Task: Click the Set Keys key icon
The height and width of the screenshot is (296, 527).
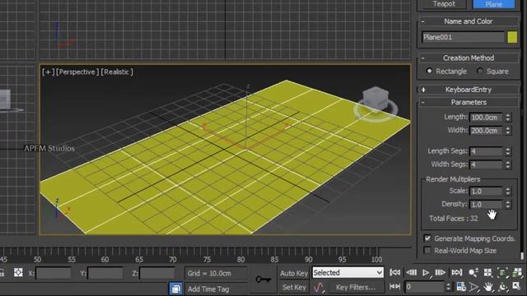Action: pyautogui.click(x=263, y=279)
